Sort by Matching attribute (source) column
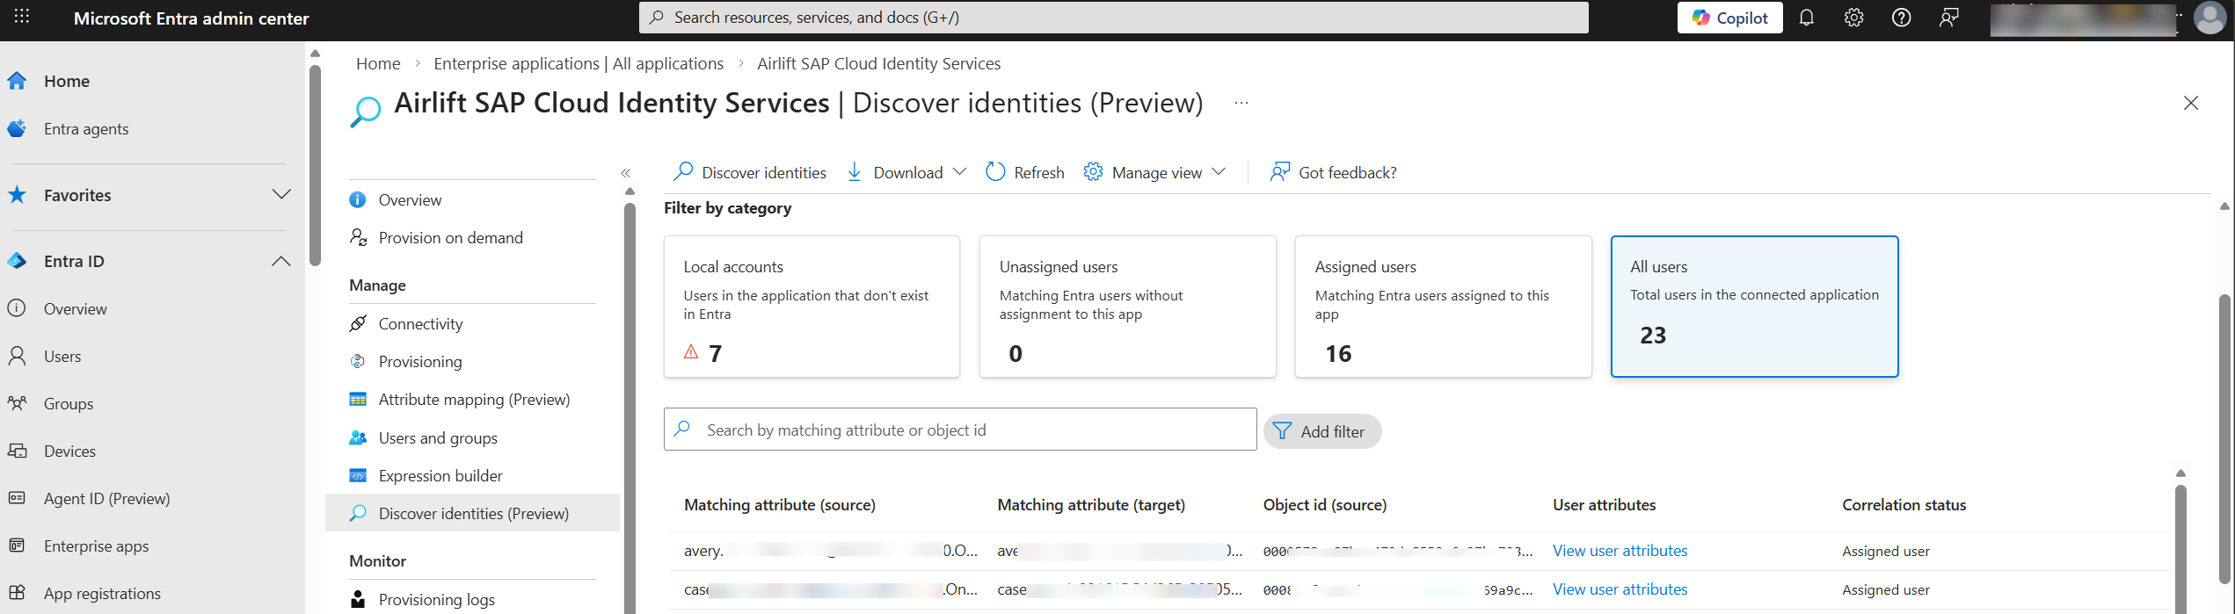 coord(780,505)
